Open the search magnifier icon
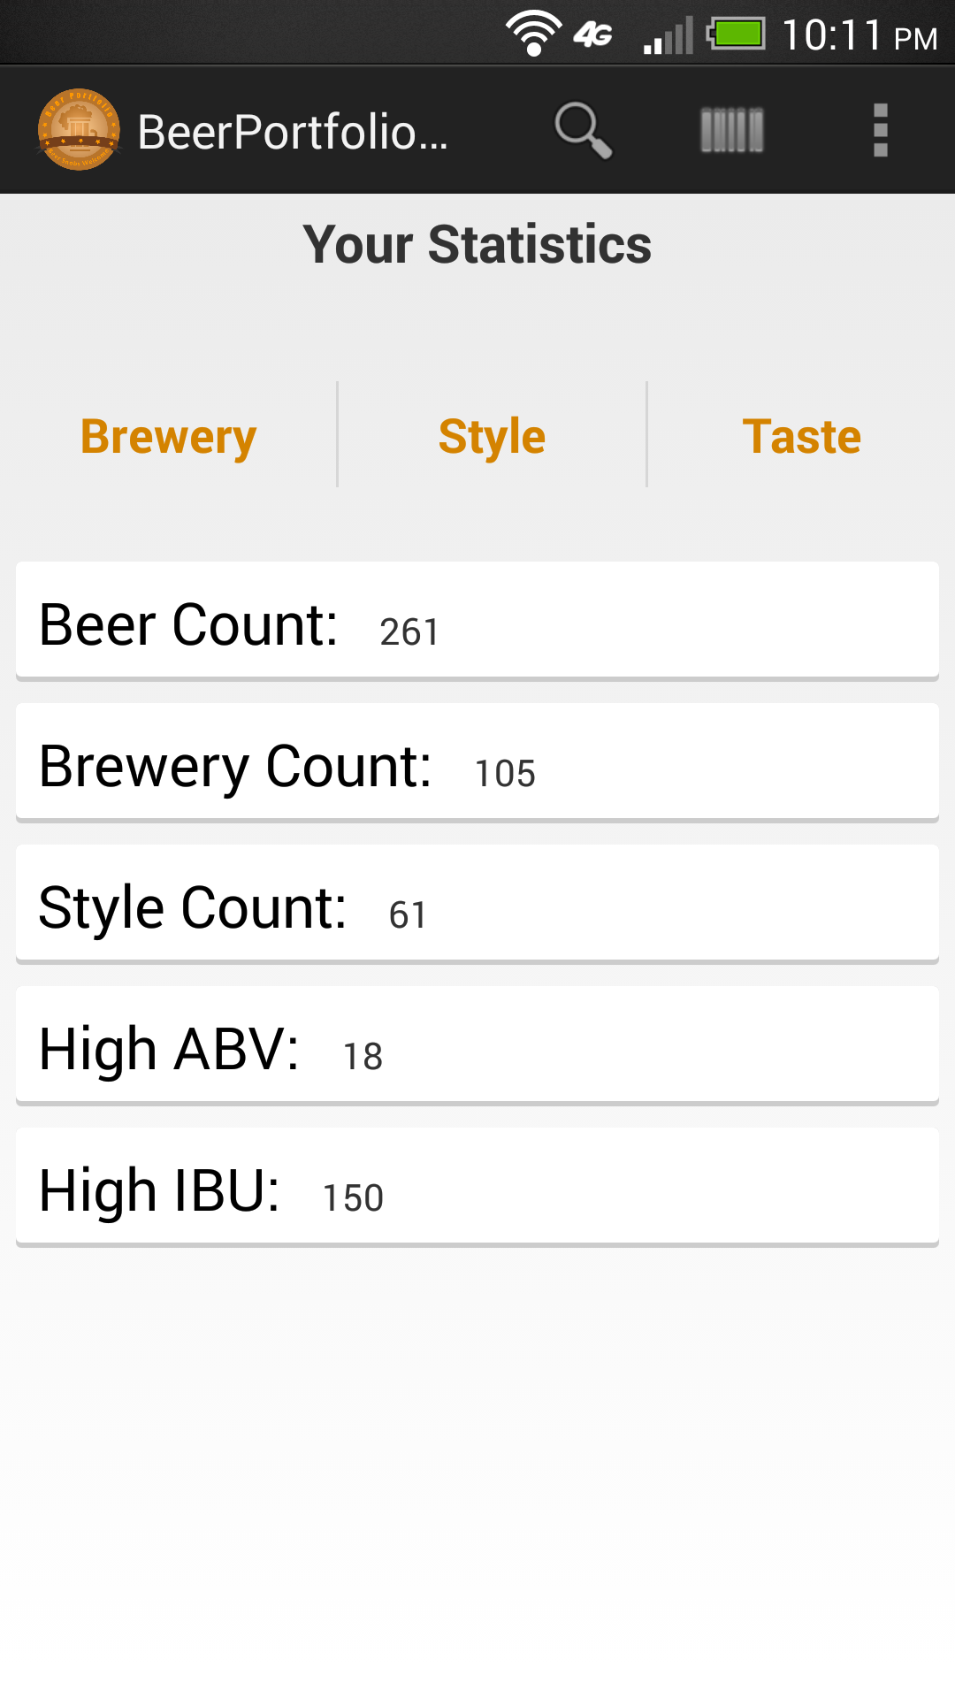This screenshot has height=1698, width=955. pos(583,130)
